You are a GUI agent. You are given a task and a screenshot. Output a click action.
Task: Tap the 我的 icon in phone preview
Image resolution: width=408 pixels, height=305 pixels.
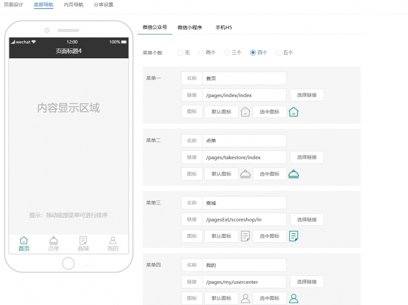click(113, 241)
